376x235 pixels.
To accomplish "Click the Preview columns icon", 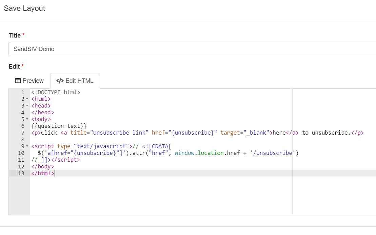I will pyautogui.click(x=18, y=81).
